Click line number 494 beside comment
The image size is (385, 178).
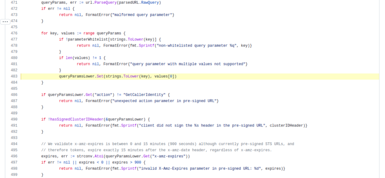click(14, 144)
